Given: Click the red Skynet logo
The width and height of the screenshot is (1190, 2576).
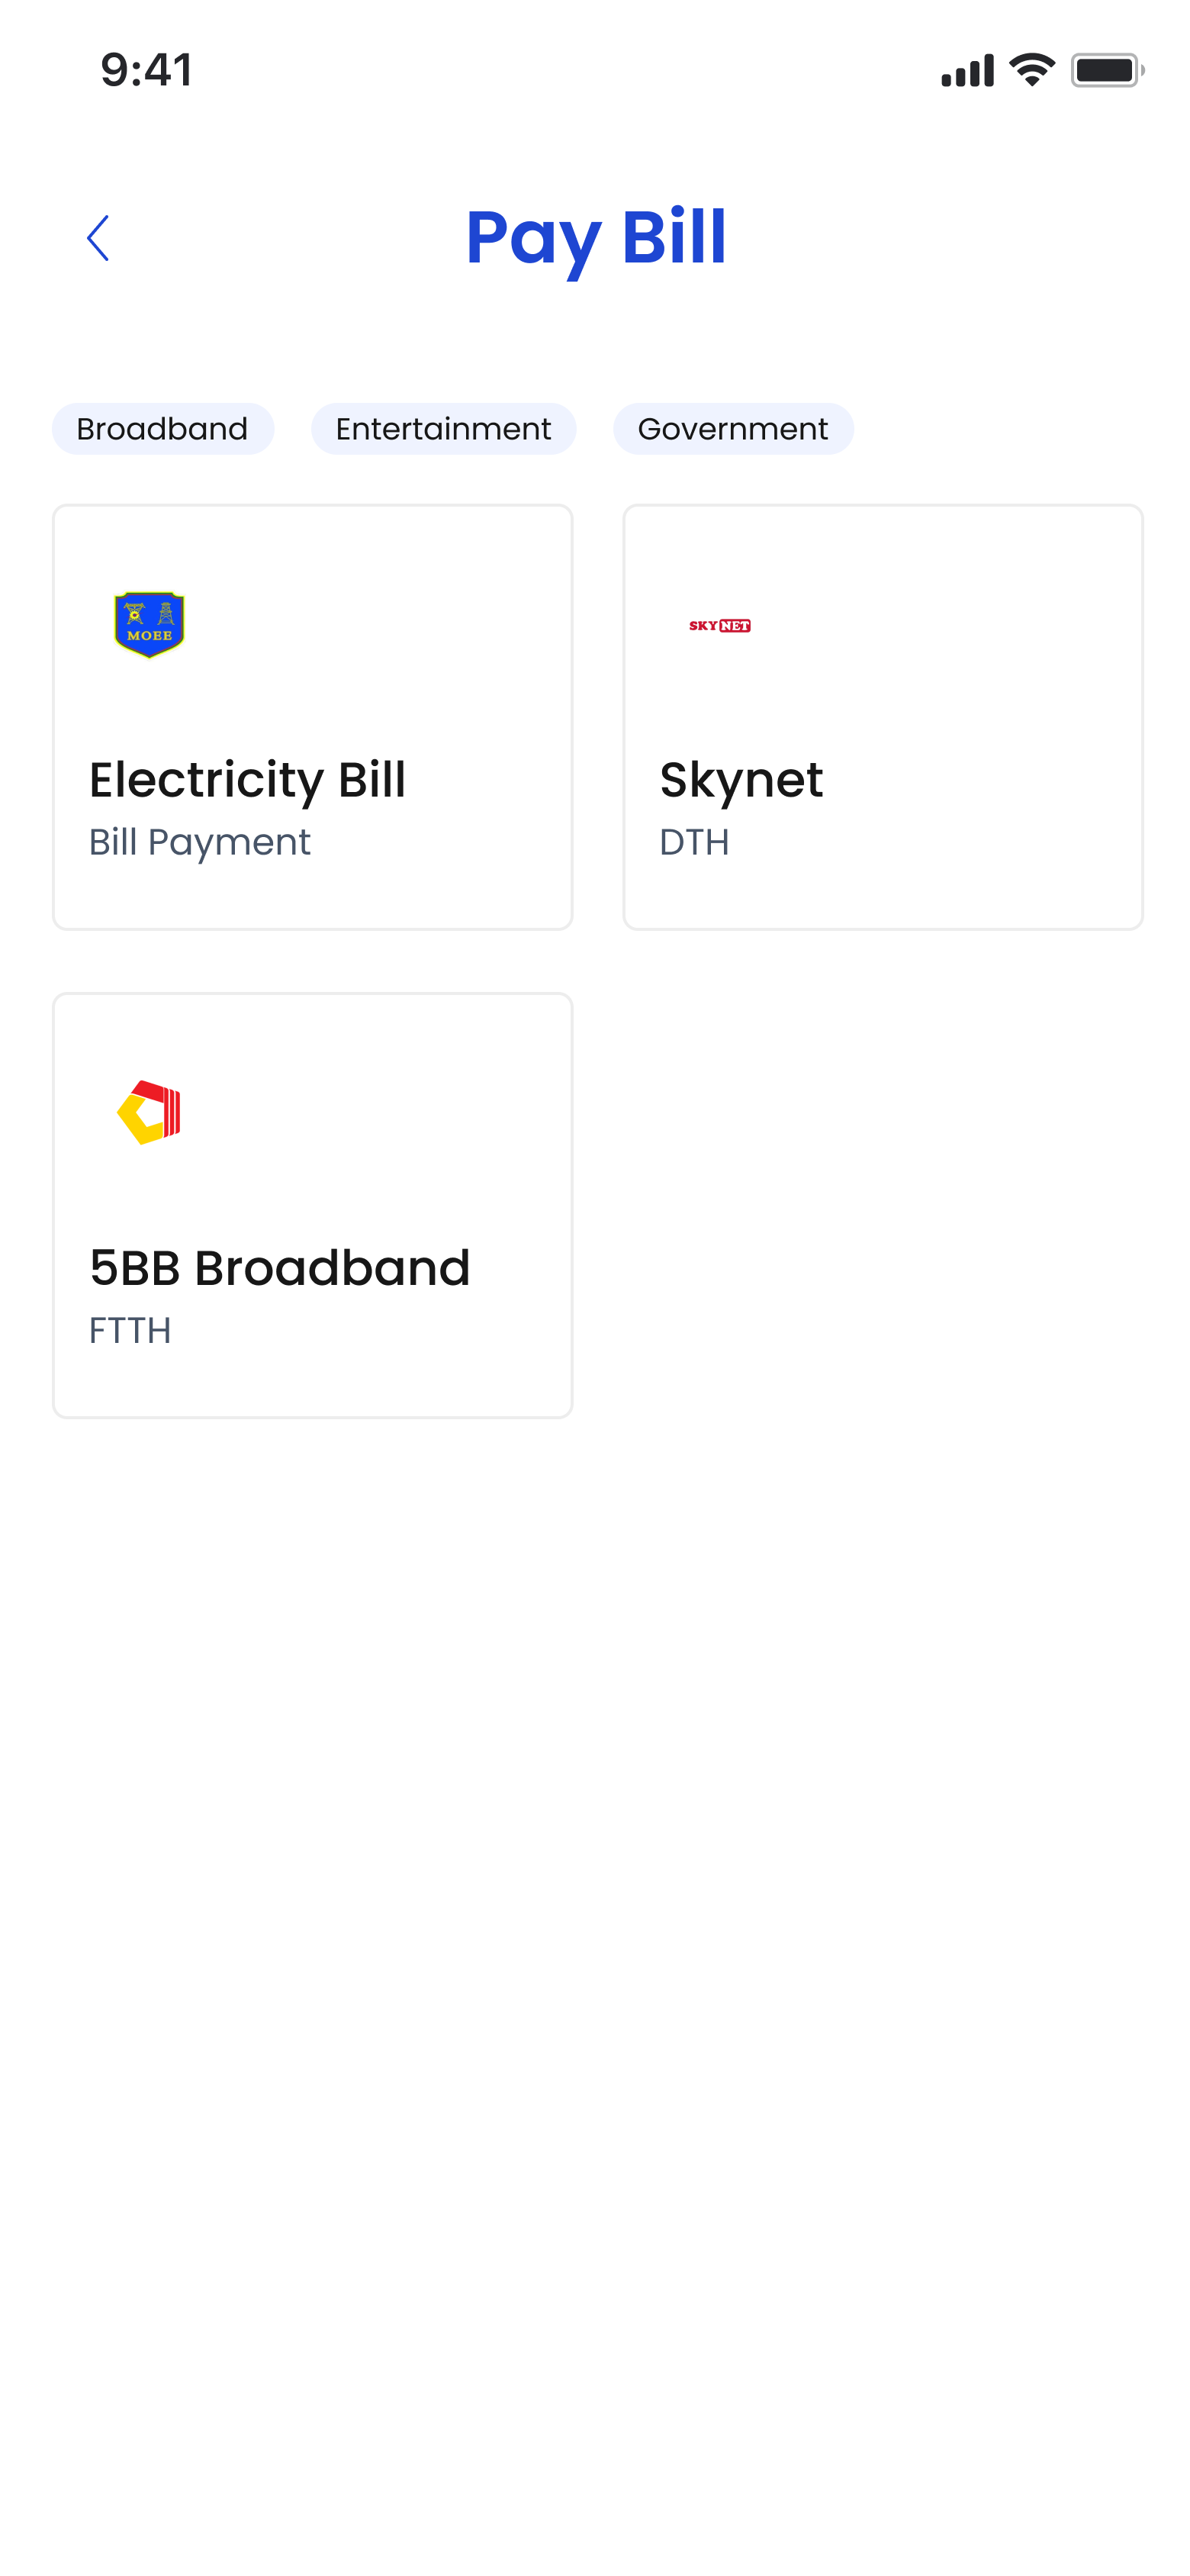Looking at the screenshot, I should 720,626.
